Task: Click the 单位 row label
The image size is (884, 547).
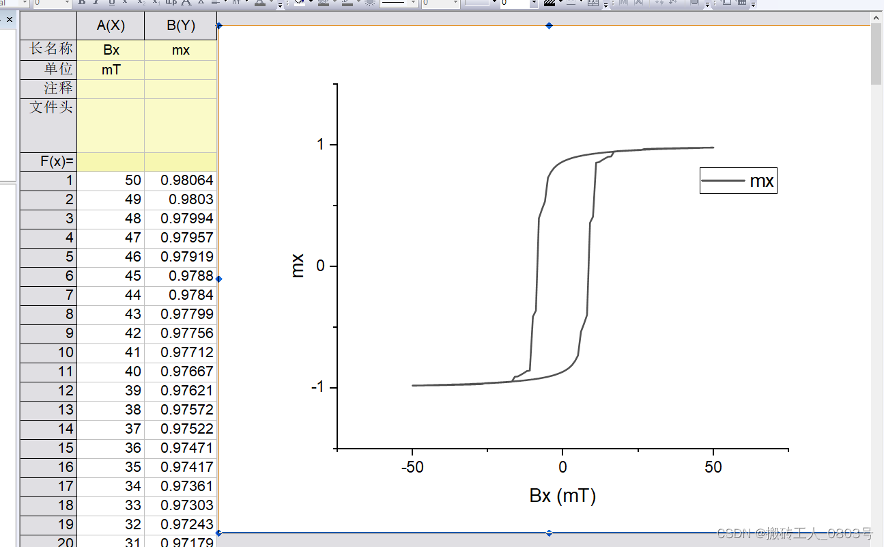Action: click(48, 70)
